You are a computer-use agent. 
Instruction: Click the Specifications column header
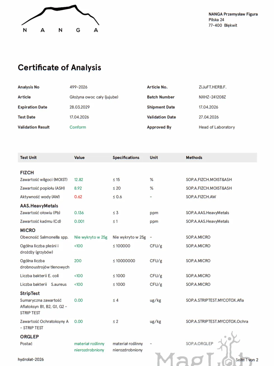click(126, 158)
